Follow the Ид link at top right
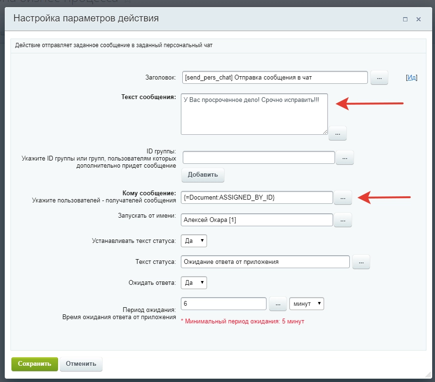The height and width of the screenshot is (382, 435). (x=412, y=78)
